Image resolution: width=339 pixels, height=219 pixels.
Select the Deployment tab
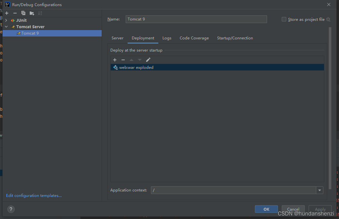tap(143, 38)
